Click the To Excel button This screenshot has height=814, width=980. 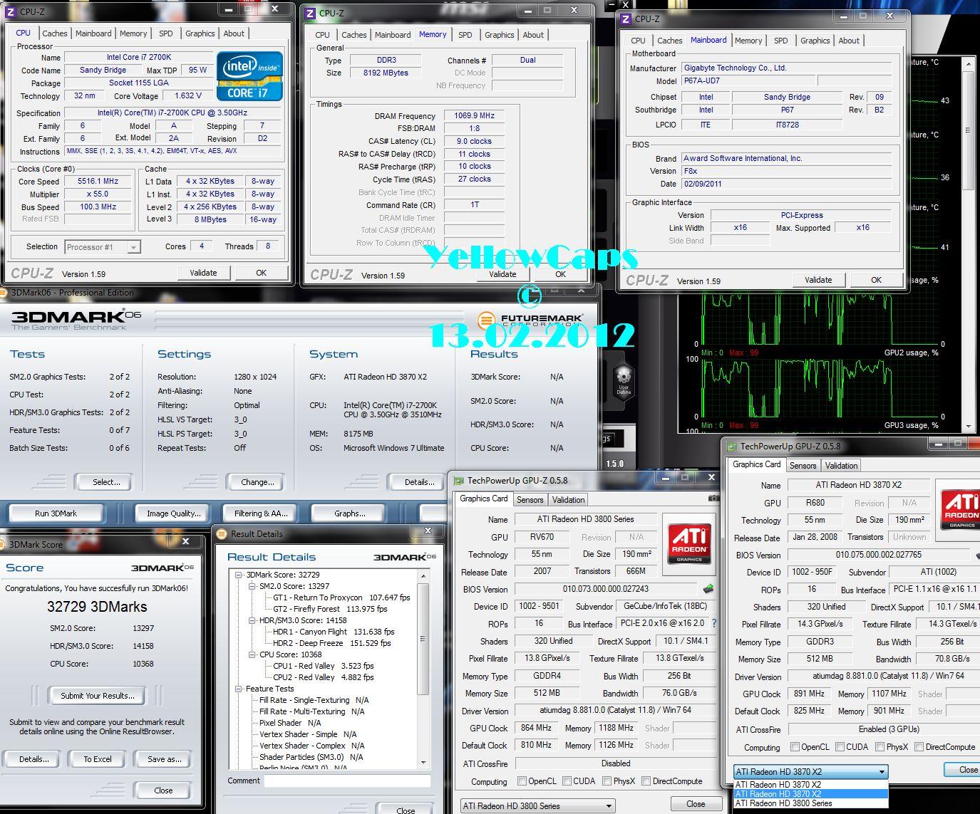tap(98, 759)
